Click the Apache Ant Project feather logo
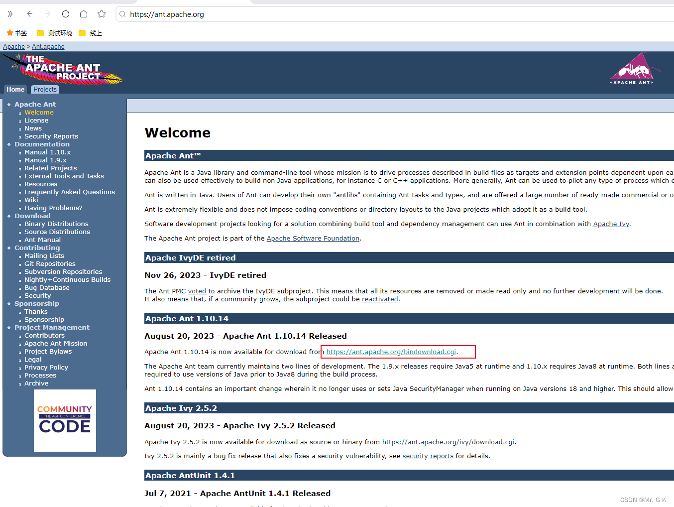Image resolution: width=674 pixels, height=507 pixels. tap(63, 69)
